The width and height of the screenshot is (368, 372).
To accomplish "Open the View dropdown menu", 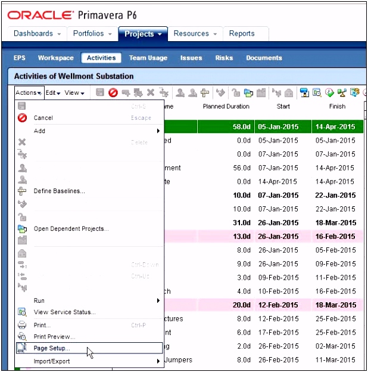I will pyautogui.click(x=74, y=93).
